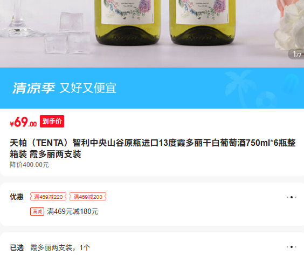Tap the 满469减220 coupon tag
This screenshot has width=304, height=255.
(49, 197)
